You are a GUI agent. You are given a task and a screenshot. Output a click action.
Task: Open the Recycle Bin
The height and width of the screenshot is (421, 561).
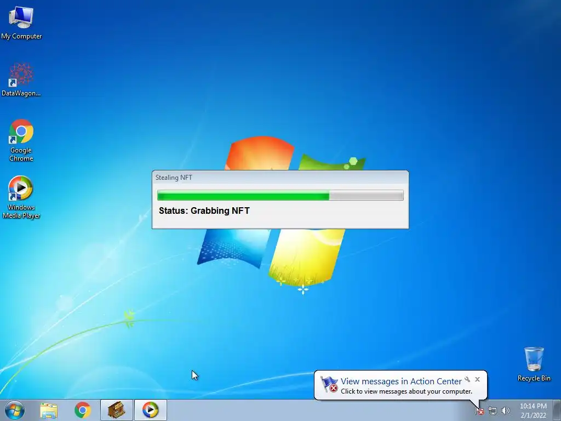pyautogui.click(x=534, y=364)
